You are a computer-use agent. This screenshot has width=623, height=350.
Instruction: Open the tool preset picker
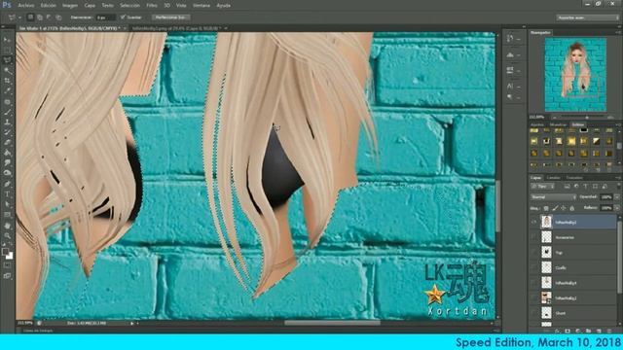15,17
